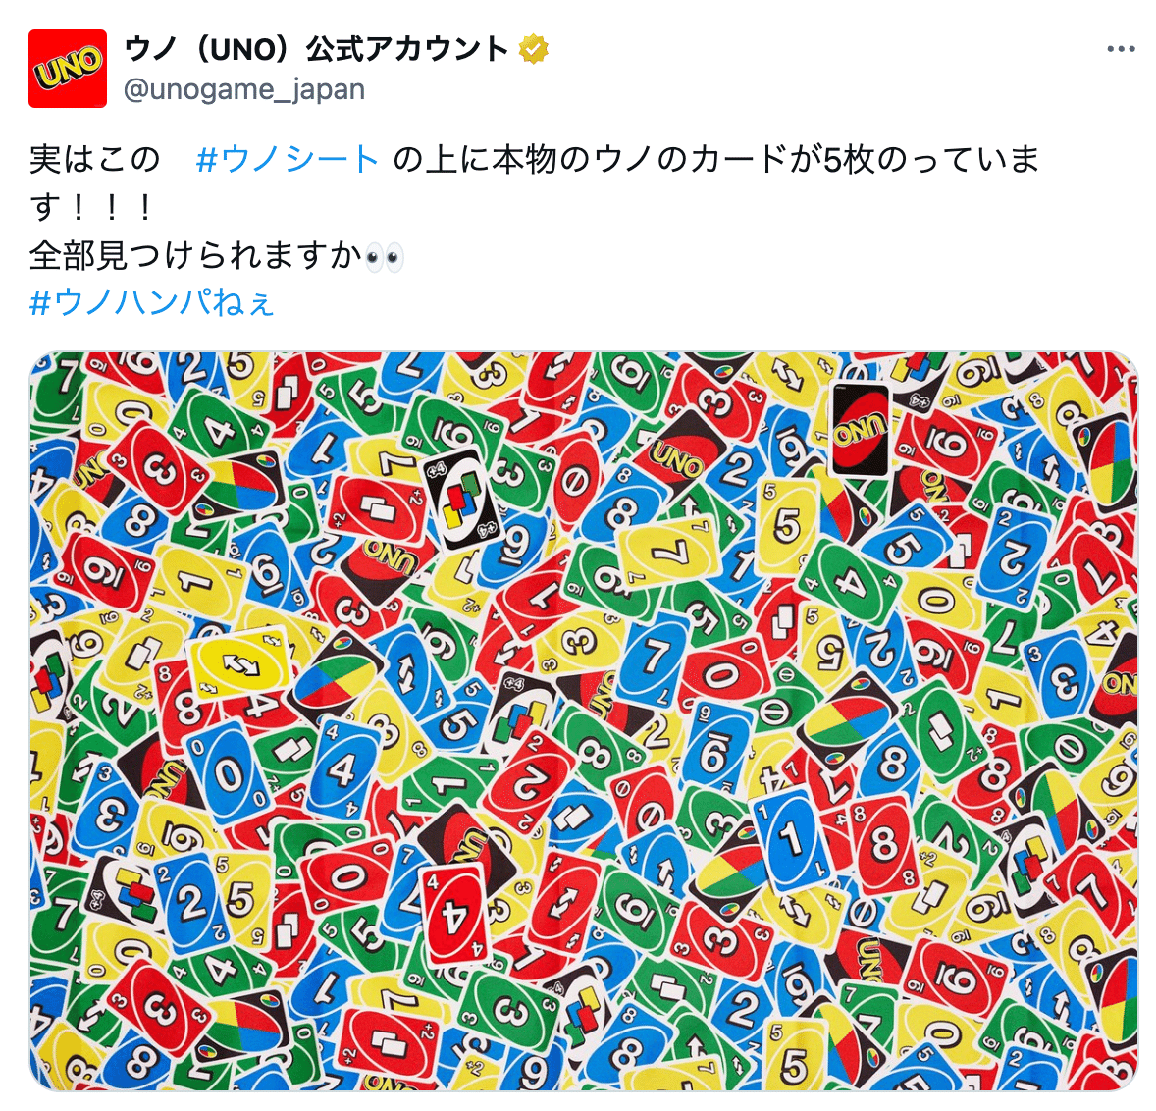Image resolution: width=1156 pixels, height=1111 pixels.
Task: Click the red 8 beside raised blue 1
Action: 884,843
